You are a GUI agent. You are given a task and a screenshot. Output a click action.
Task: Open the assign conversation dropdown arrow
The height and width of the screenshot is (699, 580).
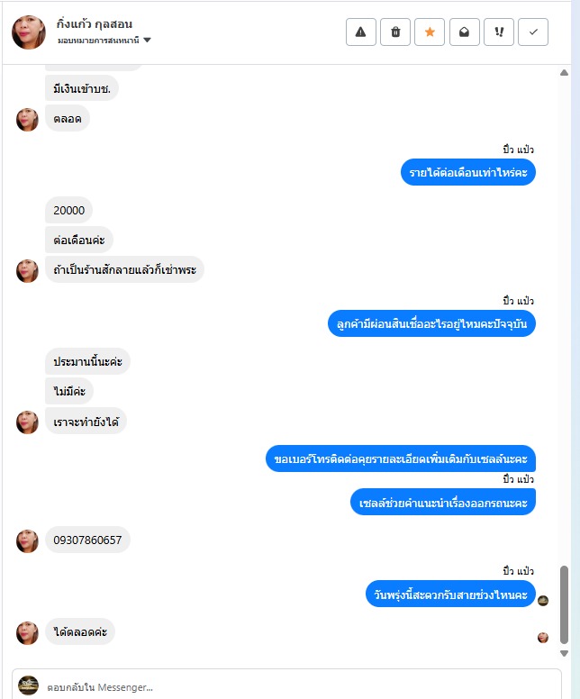pos(147,41)
